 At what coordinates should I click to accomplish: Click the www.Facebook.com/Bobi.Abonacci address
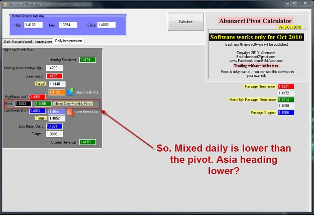pos(256,61)
